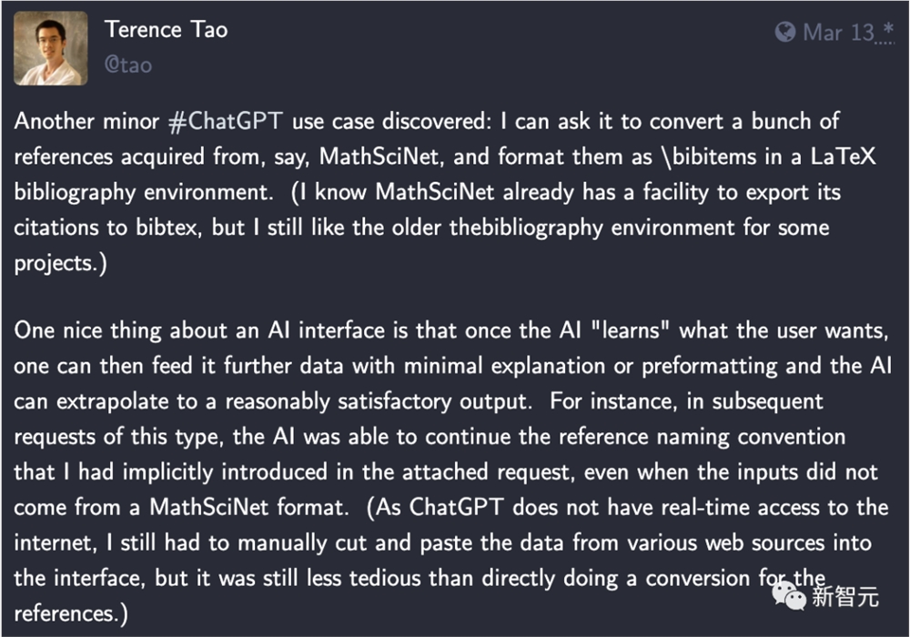Click the phrase MathSciNet format
This screenshot has width=910, height=637.
[x=248, y=507]
